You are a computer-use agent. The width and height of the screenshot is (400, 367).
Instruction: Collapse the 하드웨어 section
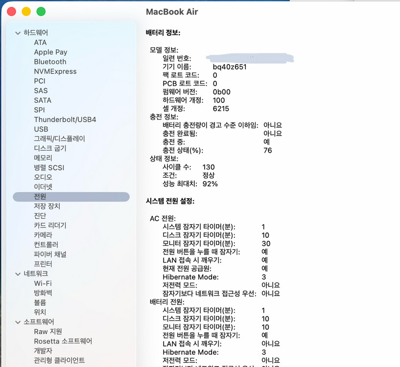tap(18, 32)
